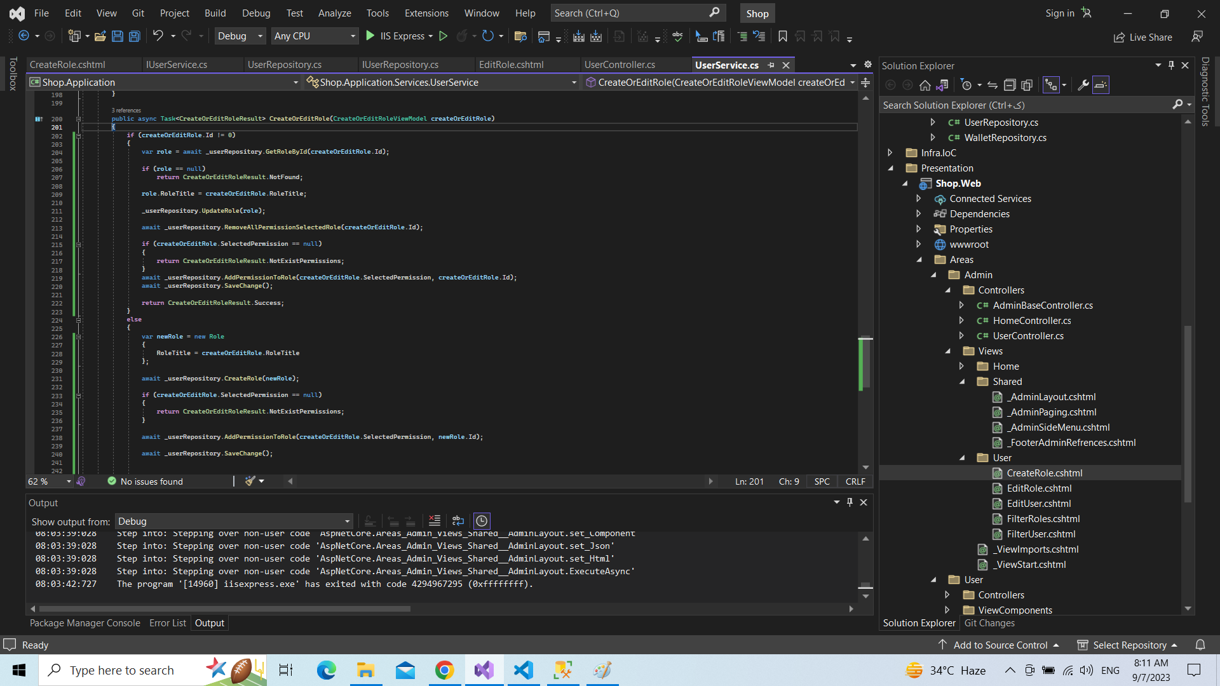The height and width of the screenshot is (686, 1220).
Task: Start debugging with the IIS Express play button
Action: (x=370, y=36)
